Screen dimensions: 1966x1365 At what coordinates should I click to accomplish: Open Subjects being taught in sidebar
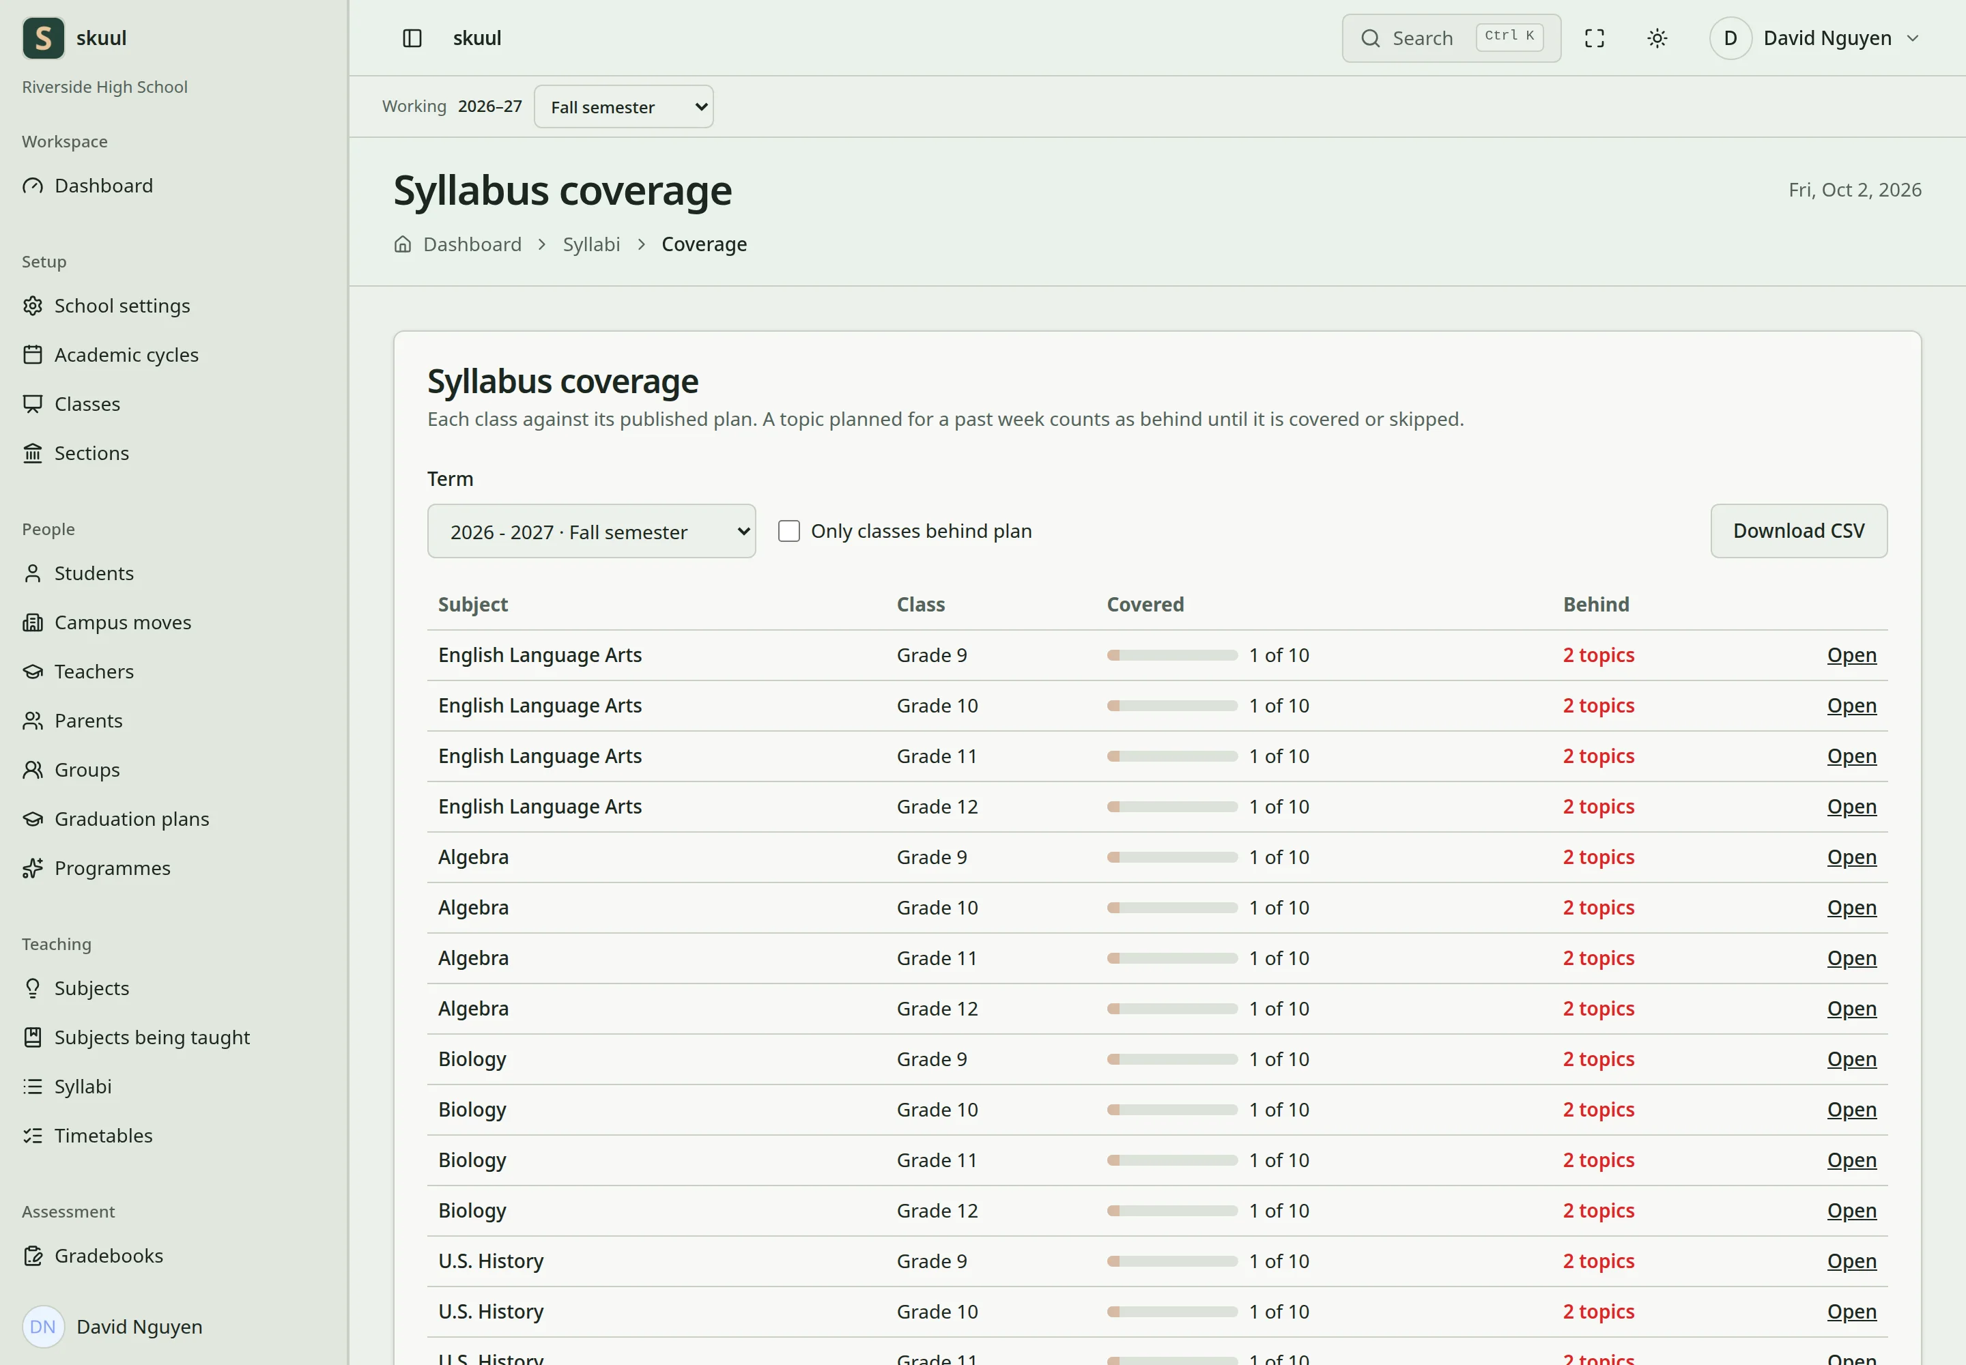point(152,1037)
